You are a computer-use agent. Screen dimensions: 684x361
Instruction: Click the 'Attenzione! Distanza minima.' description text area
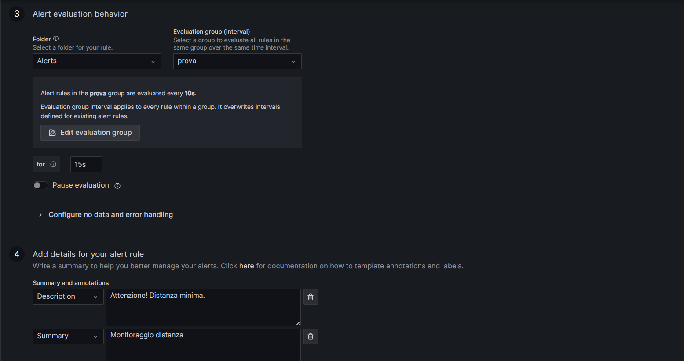point(203,307)
